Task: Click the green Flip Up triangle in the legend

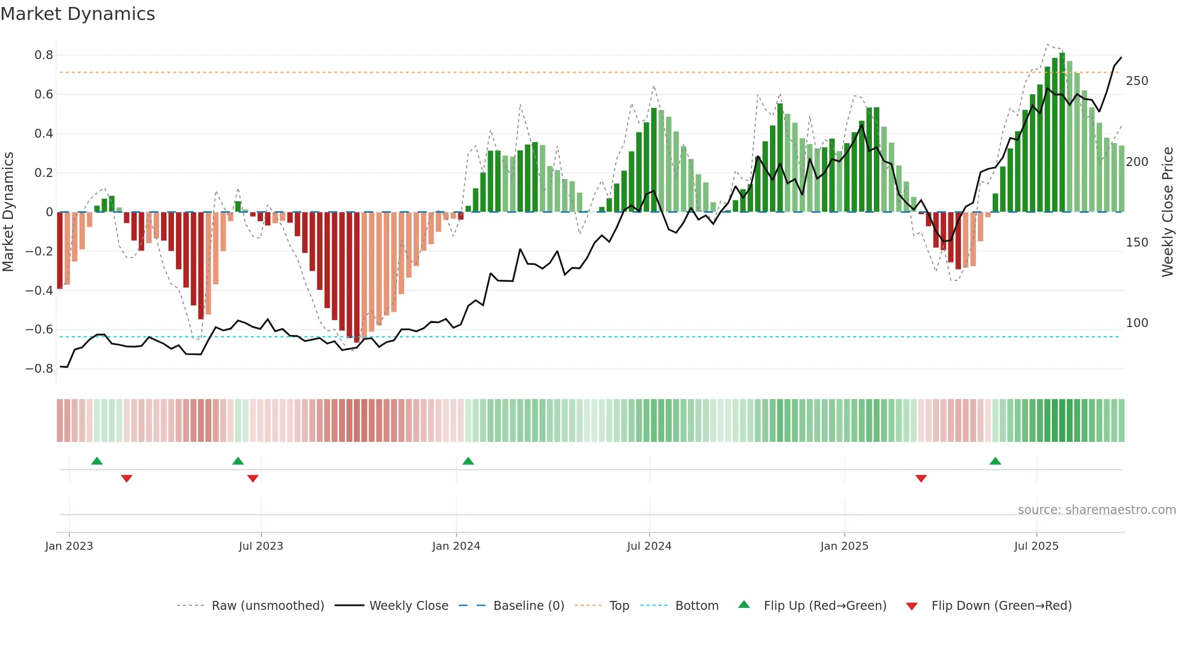Action: 744,604
